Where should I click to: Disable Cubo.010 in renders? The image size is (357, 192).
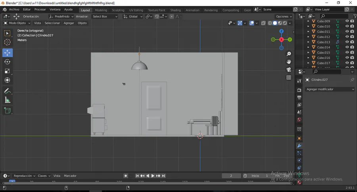[x=352, y=26]
